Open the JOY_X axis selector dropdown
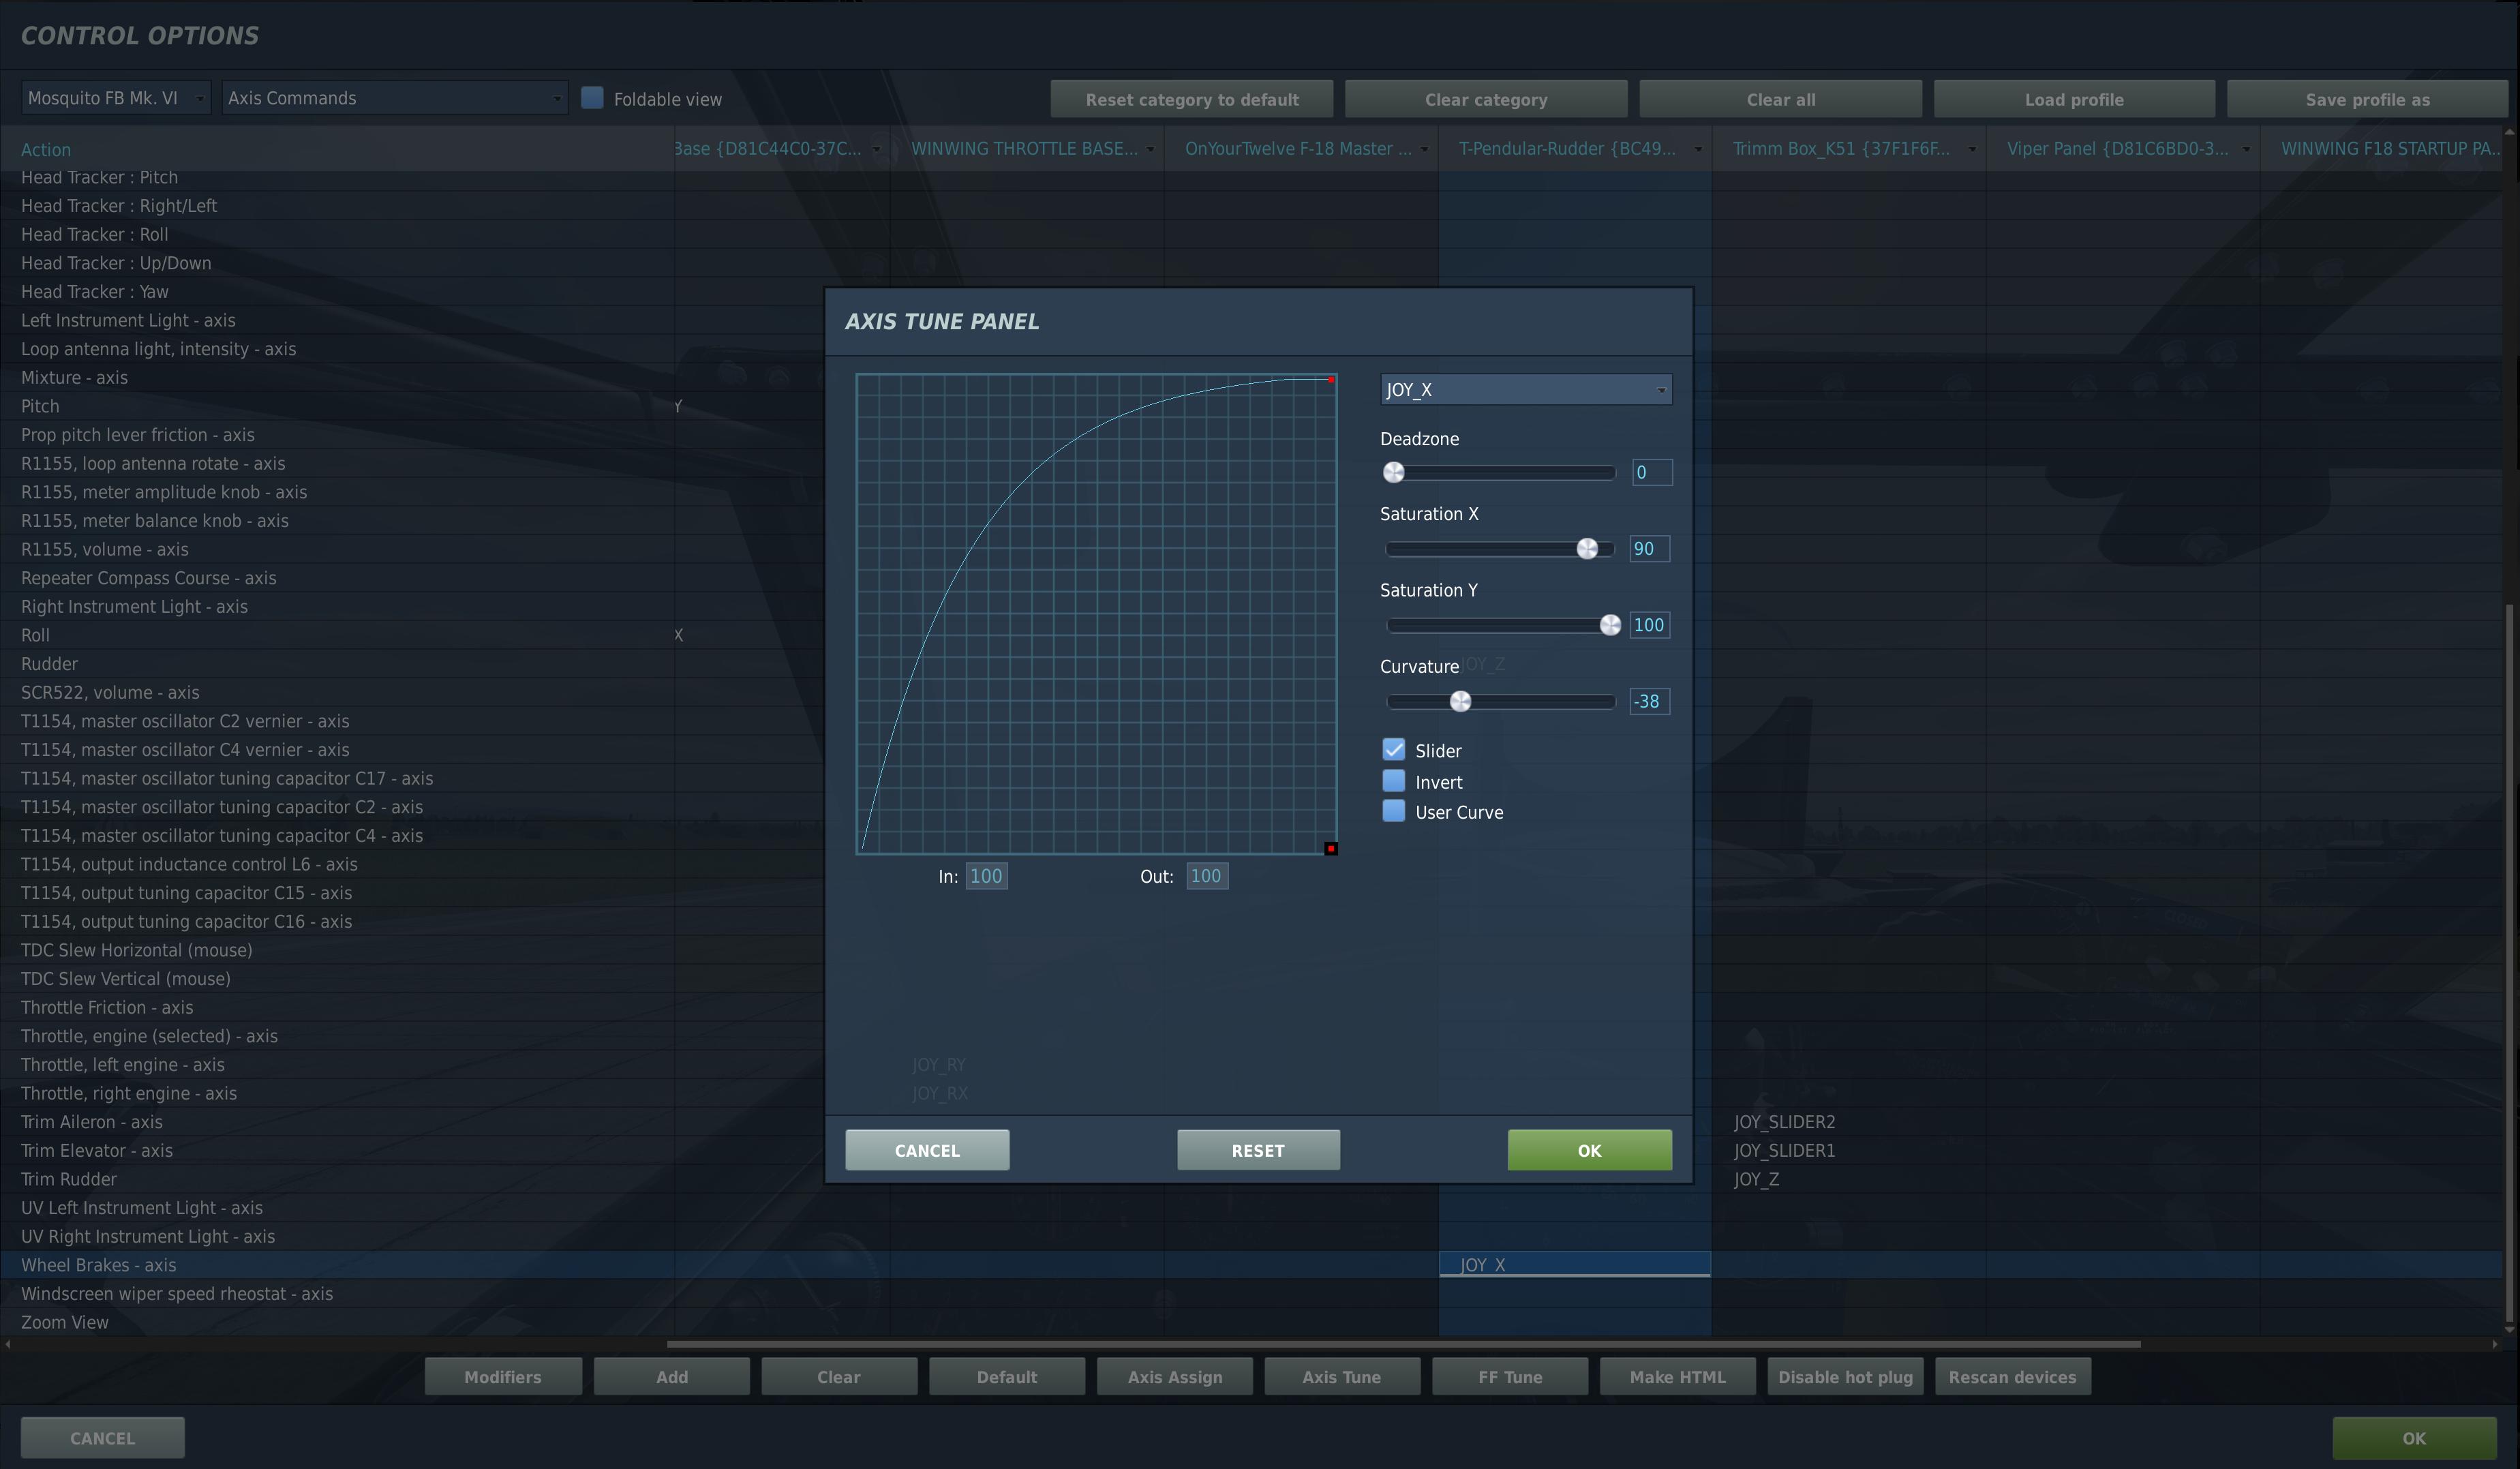Image resolution: width=2520 pixels, height=1469 pixels. click(x=1525, y=389)
